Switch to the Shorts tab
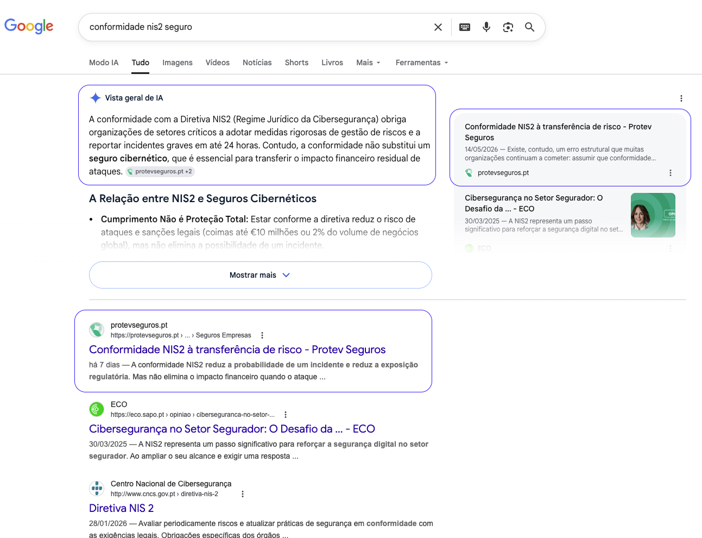 296,62
